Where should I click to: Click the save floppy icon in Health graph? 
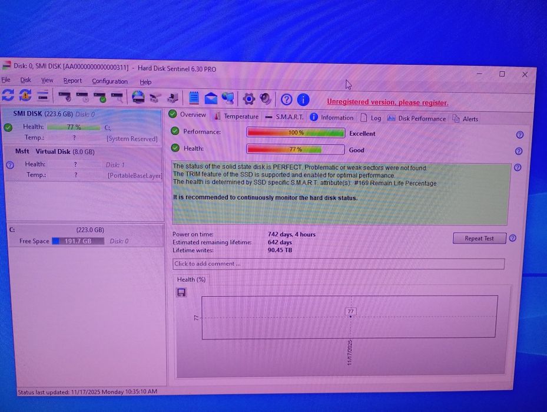pyautogui.click(x=181, y=292)
